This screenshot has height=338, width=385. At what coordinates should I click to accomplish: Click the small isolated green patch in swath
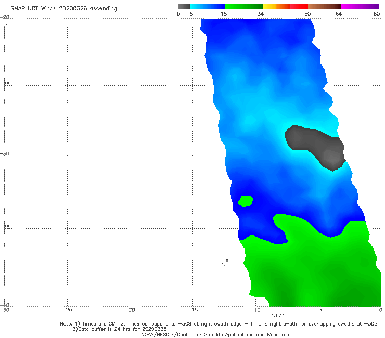point(246,201)
